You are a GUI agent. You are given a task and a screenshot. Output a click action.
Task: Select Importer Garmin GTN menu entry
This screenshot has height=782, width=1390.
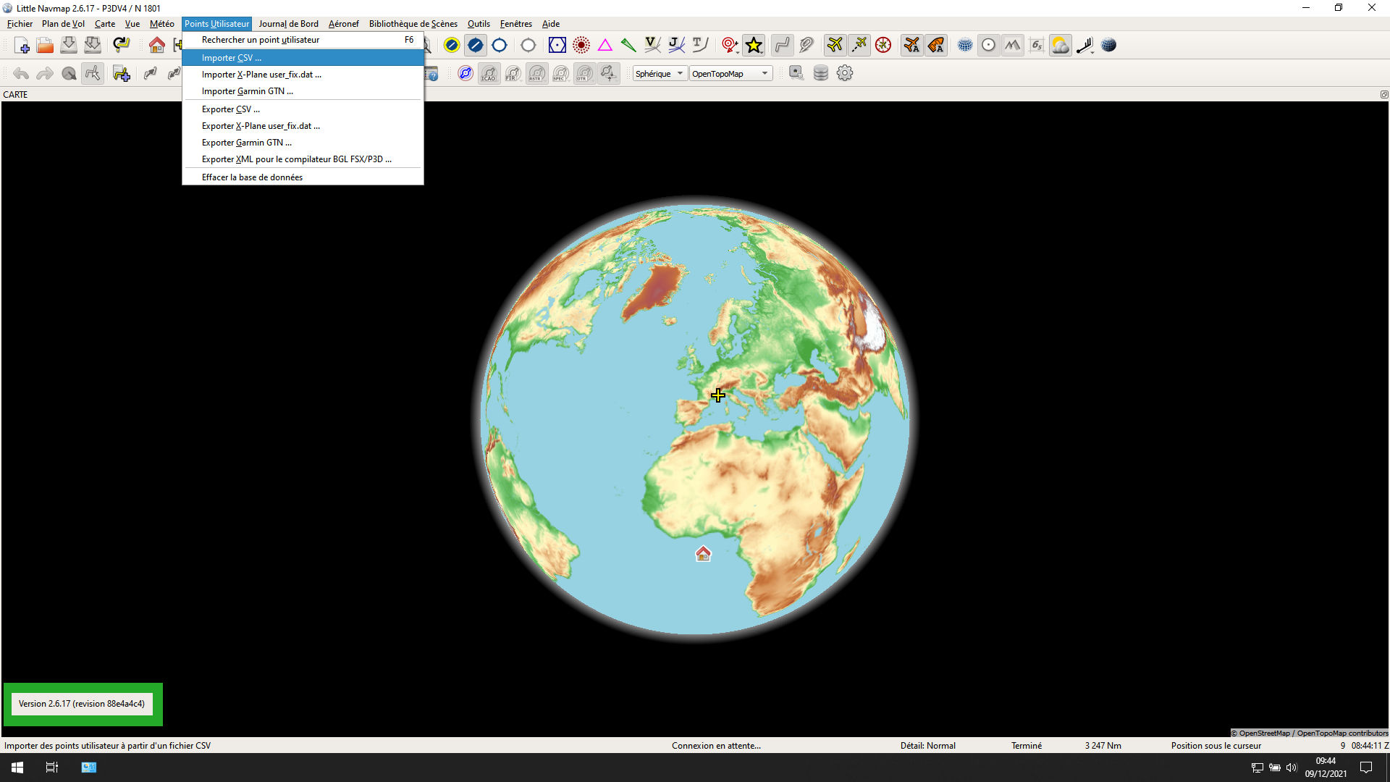[x=247, y=91]
